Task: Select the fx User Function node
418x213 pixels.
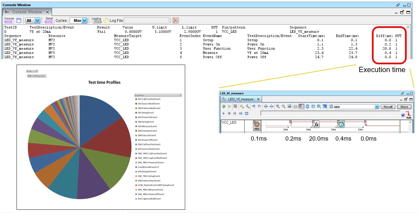Action: click(x=316, y=124)
